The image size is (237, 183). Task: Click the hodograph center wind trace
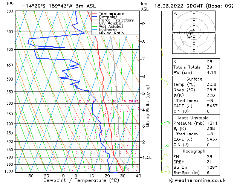(x=190, y=34)
